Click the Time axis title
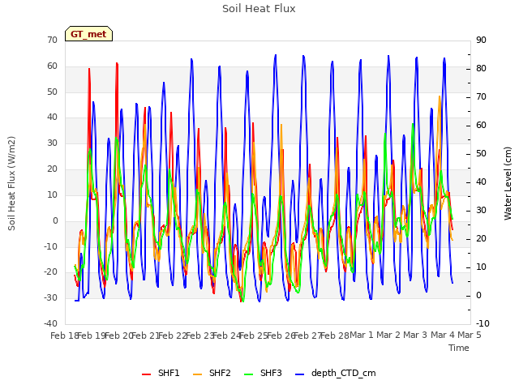The height and width of the screenshot is (389, 519). coord(459,348)
